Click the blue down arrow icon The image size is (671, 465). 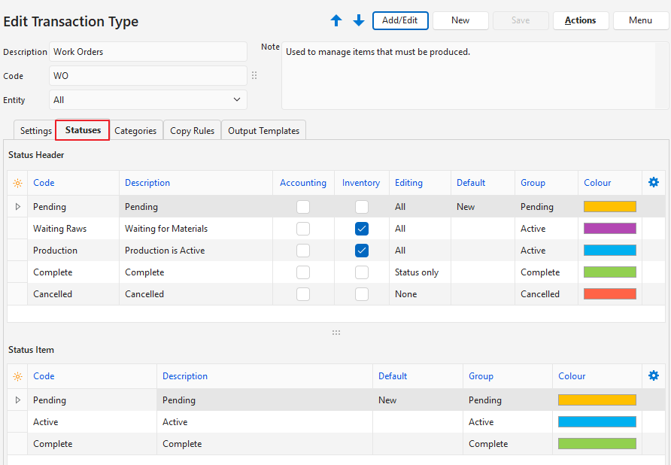coord(359,21)
